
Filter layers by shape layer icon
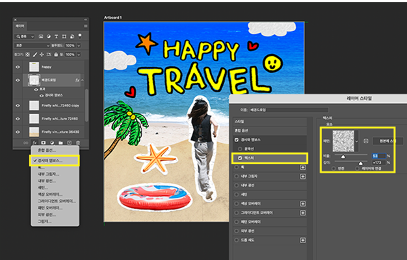tap(64, 36)
